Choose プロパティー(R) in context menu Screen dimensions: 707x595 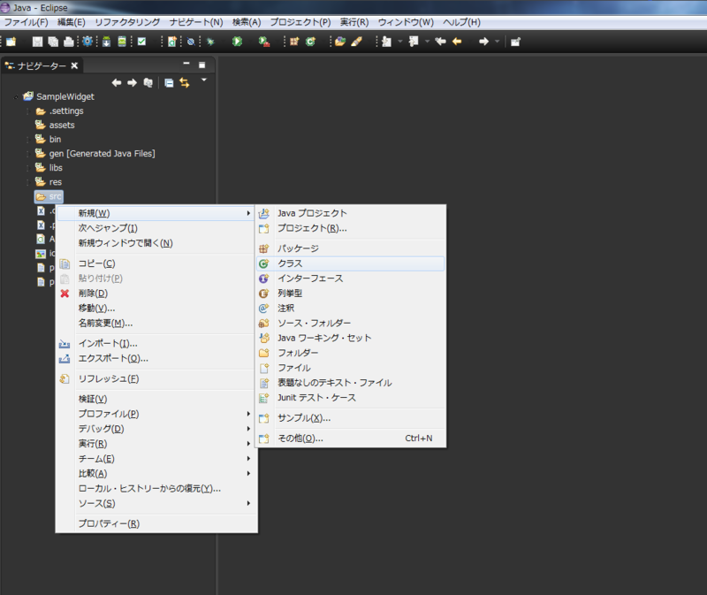(156, 523)
